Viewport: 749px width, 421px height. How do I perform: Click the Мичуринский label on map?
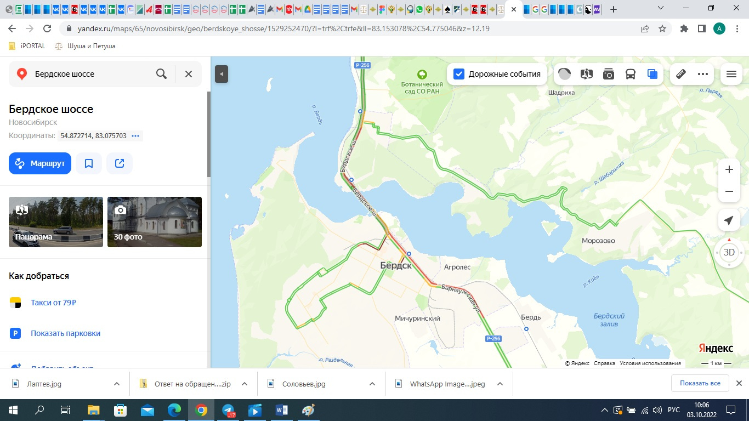coord(417,318)
